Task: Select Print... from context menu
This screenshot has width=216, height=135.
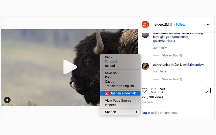Action: (x=120, y=77)
